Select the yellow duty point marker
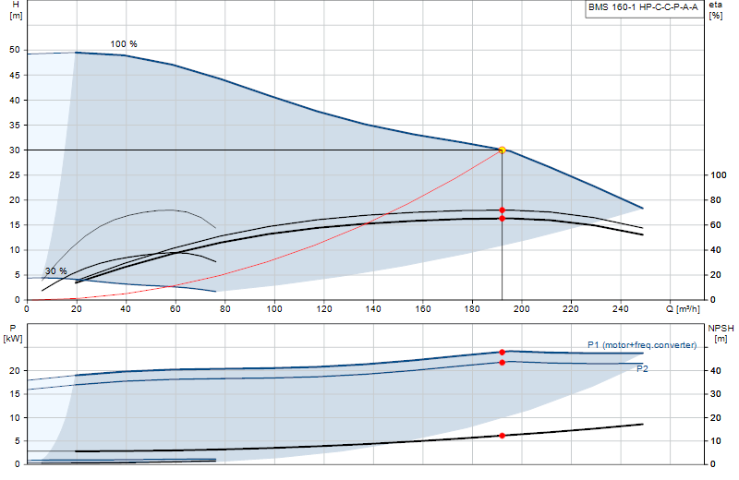The width and height of the screenshot is (739, 480). (x=502, y=150)
